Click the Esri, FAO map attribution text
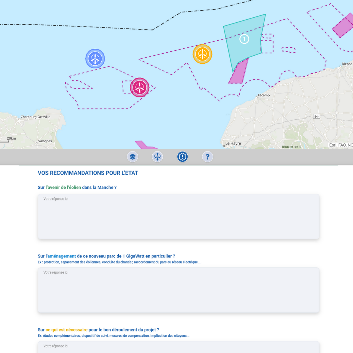Image resolution: width=353 pixels, height=353 pixels. [x=341, y=145]
